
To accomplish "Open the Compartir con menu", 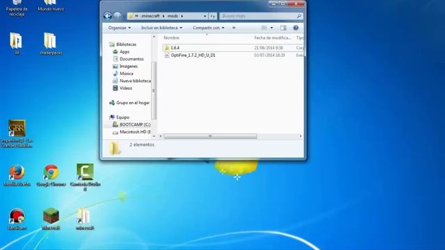I will click(x=209, y=28).
